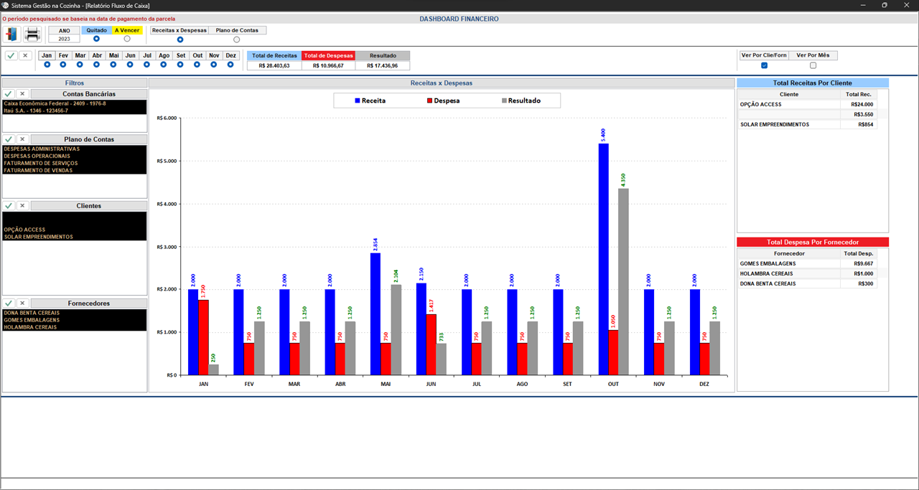Click the OPÇÃO ACCESS row in client revenue table
919x490 pixels.
tap(807, 104)
